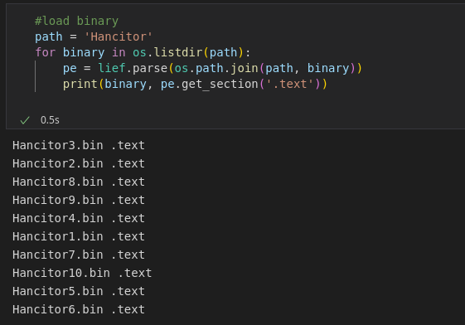
Task: Click output line Hancitor5.bin .text
Action: [x=79, y=291]
